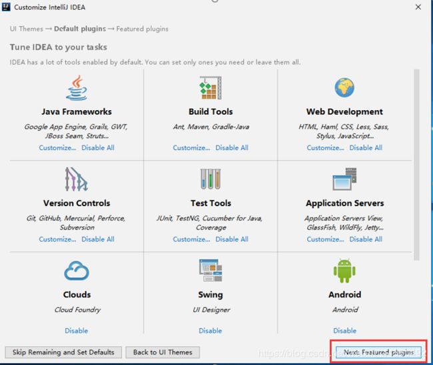This screenshot has height=365, width=433.
Task: Click the 'Ant, Maven, Gradle-Java' description
Action: point(211,127)
